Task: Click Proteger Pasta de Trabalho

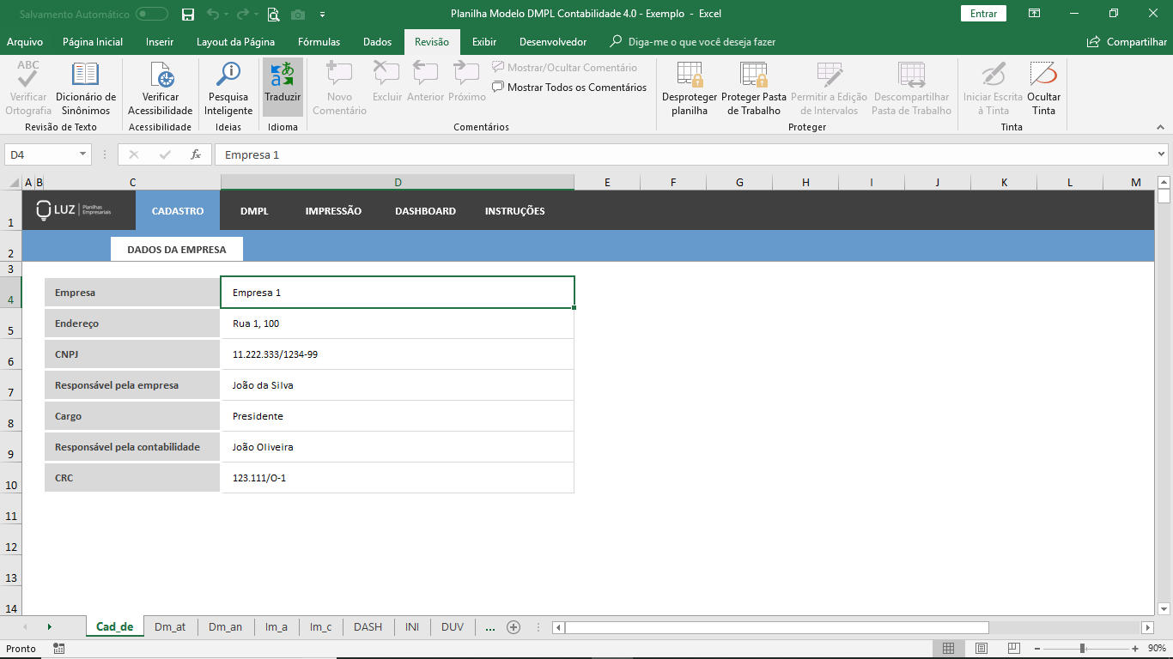Action: click(754, 88)
